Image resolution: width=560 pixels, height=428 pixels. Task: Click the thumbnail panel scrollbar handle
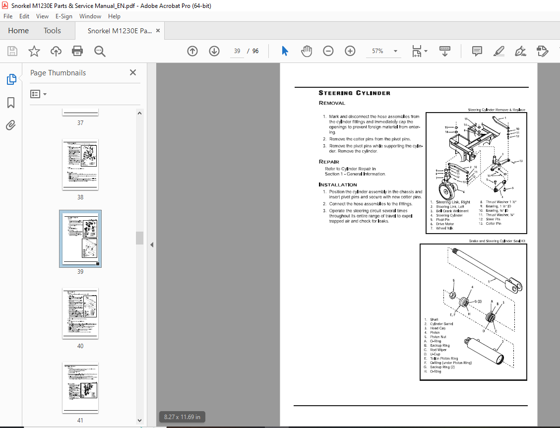(x=140, y=238)
